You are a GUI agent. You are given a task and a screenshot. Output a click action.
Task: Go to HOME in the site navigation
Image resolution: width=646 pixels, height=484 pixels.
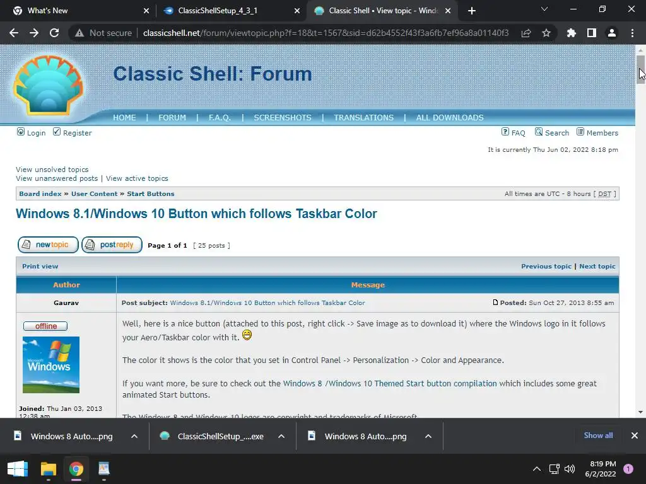coord(124,118)
